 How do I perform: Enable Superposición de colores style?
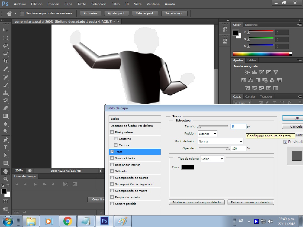(x=112, y=178)
